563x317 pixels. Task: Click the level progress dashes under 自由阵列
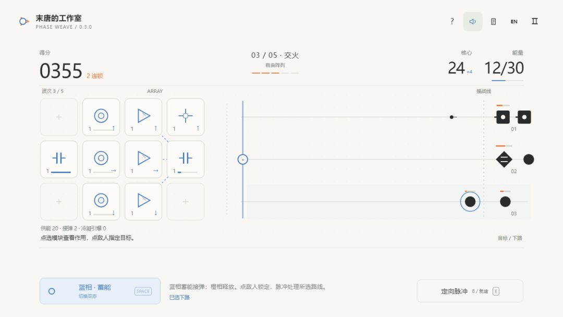(275, 73)
